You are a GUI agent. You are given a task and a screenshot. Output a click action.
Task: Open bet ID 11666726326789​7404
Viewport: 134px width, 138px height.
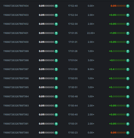pyautogui.click(x=16, y=6)
